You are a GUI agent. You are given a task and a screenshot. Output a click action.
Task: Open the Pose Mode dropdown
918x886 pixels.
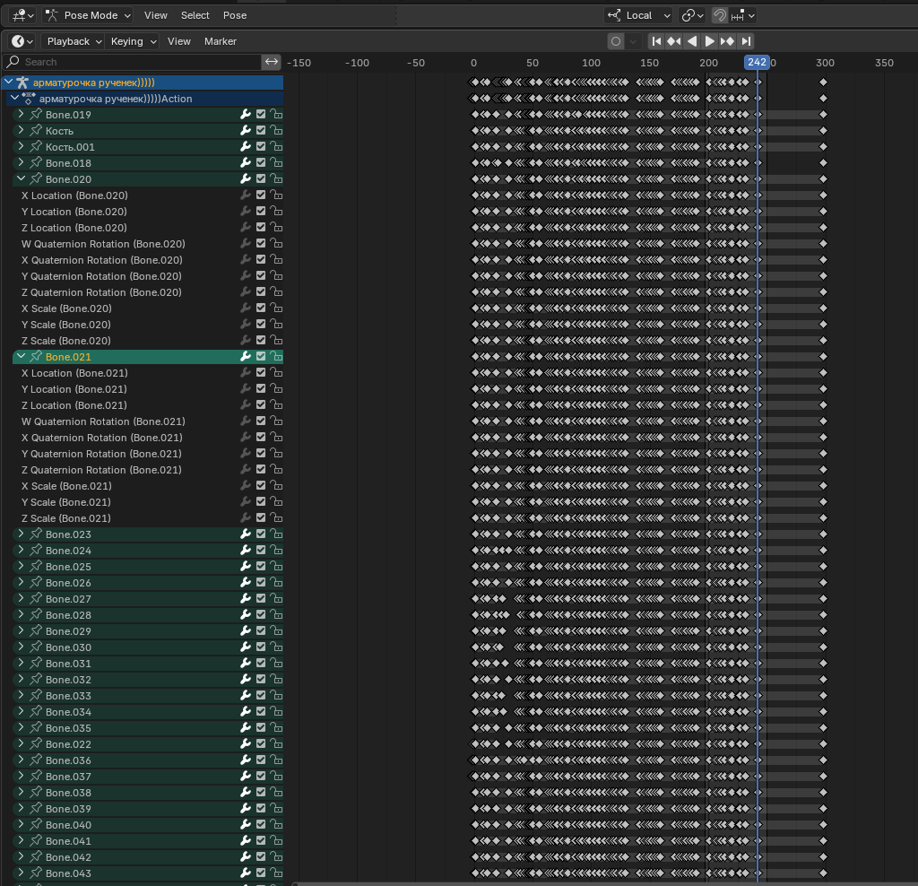[x=88, y=15]
